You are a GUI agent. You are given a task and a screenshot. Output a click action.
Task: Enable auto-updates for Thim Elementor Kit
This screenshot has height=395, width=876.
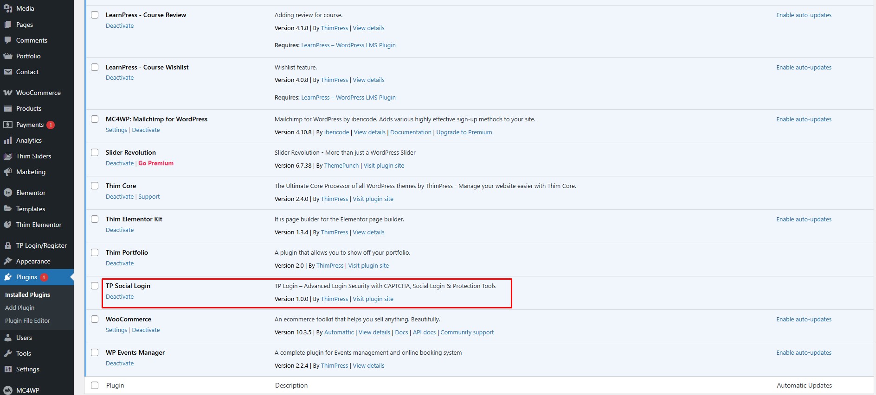pyautogui.click(x=804, y=219)
